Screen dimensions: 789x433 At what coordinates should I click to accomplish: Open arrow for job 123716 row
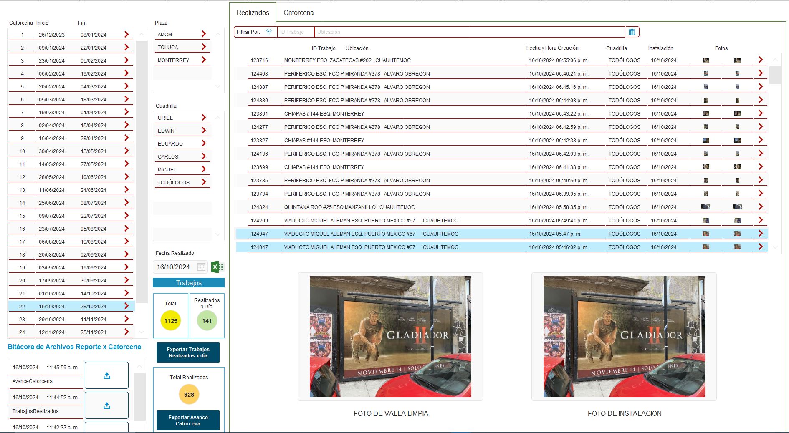[760, 60]
